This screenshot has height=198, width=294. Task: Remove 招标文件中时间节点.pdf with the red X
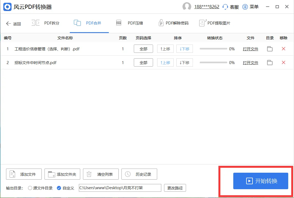click(x=283, y=62)
